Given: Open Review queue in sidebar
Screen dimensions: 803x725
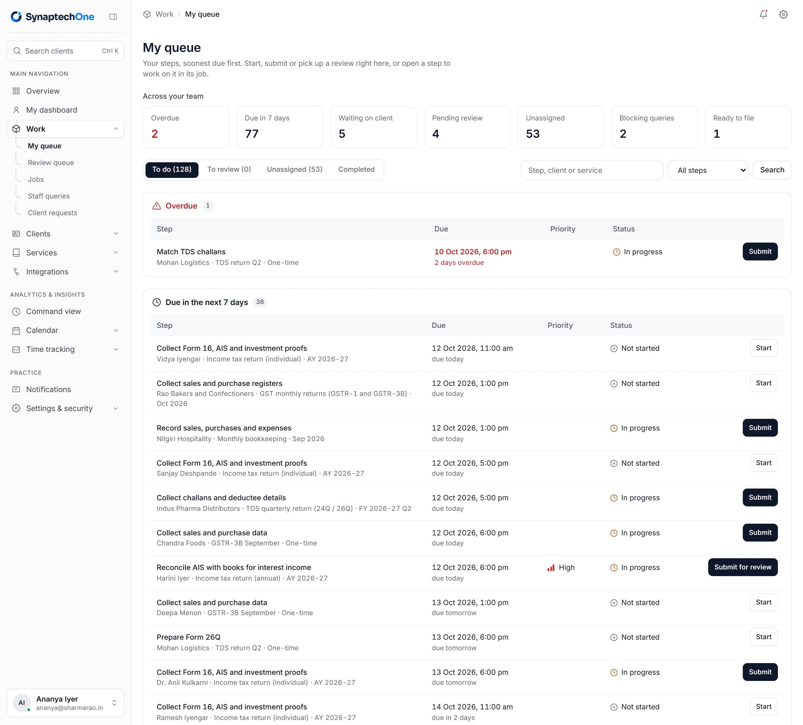Looking at the screenshot, I should click(x=51, y=163).
